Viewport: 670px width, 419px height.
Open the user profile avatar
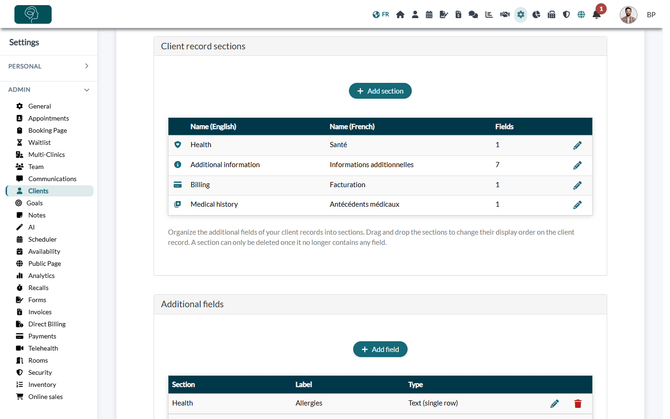pos(628,15)
